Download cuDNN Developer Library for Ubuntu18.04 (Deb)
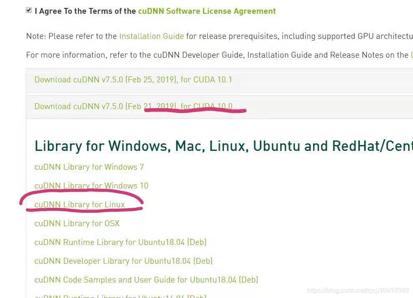This screenshot has width=413, height=298. coord(124,261)
